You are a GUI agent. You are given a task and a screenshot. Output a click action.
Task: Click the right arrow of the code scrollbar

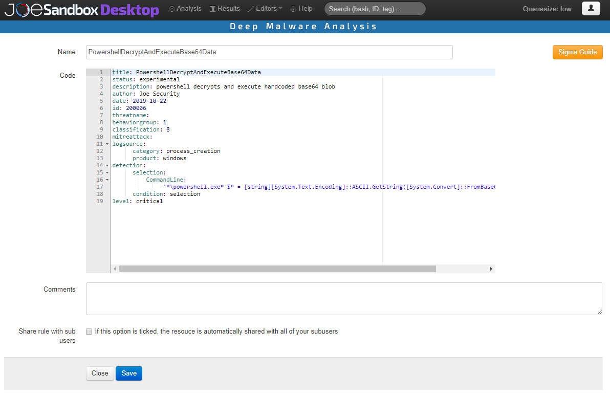click(491, 268)
